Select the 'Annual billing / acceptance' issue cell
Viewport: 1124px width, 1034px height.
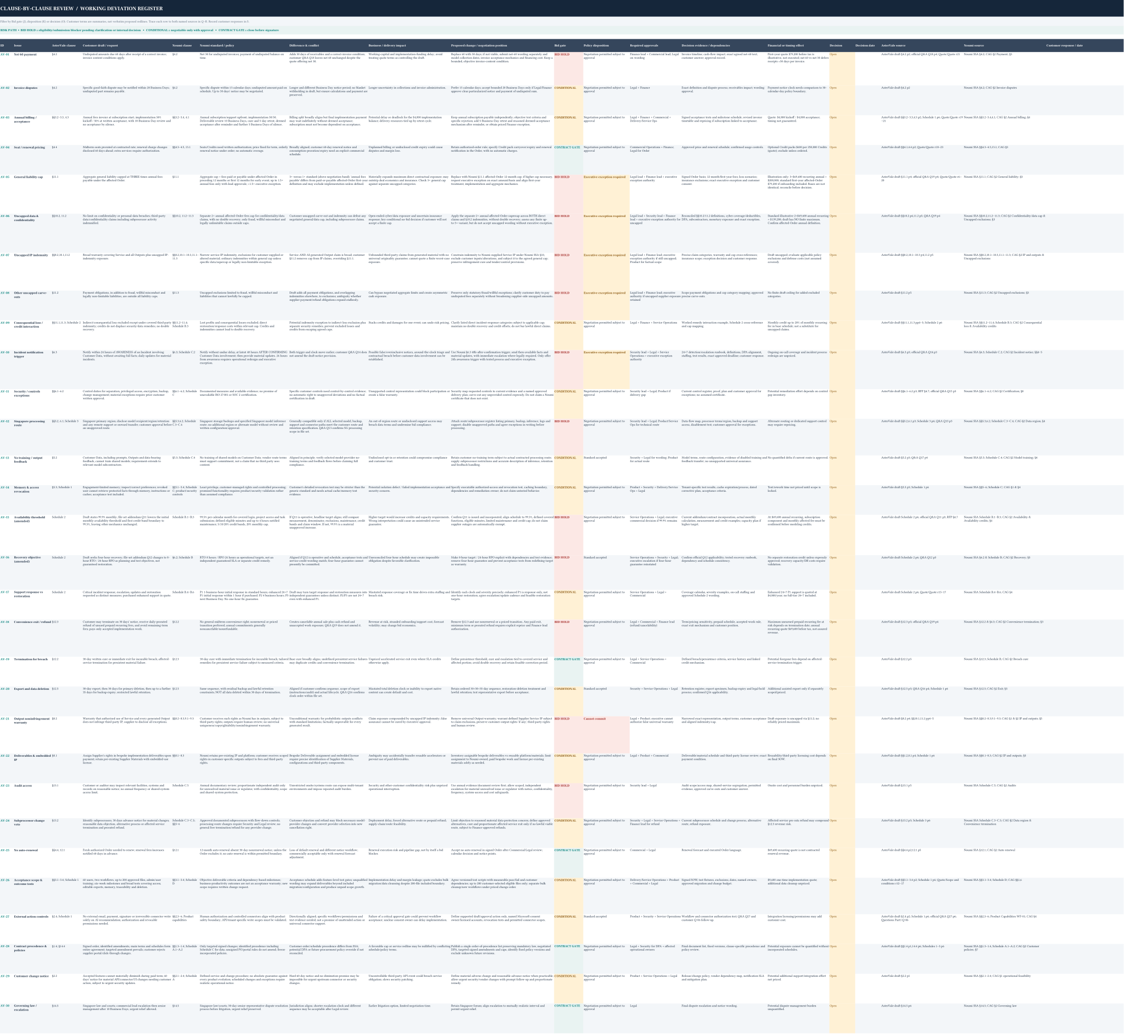pos(32,130)
